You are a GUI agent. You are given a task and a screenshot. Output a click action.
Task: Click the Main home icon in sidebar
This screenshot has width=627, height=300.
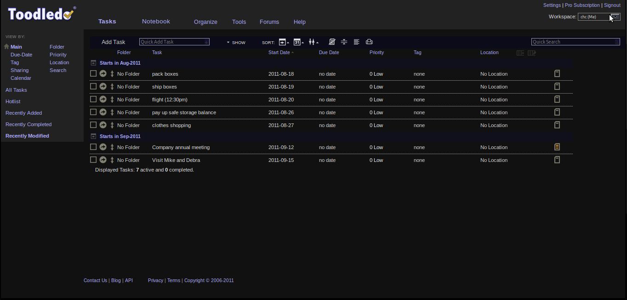[6, 47]
